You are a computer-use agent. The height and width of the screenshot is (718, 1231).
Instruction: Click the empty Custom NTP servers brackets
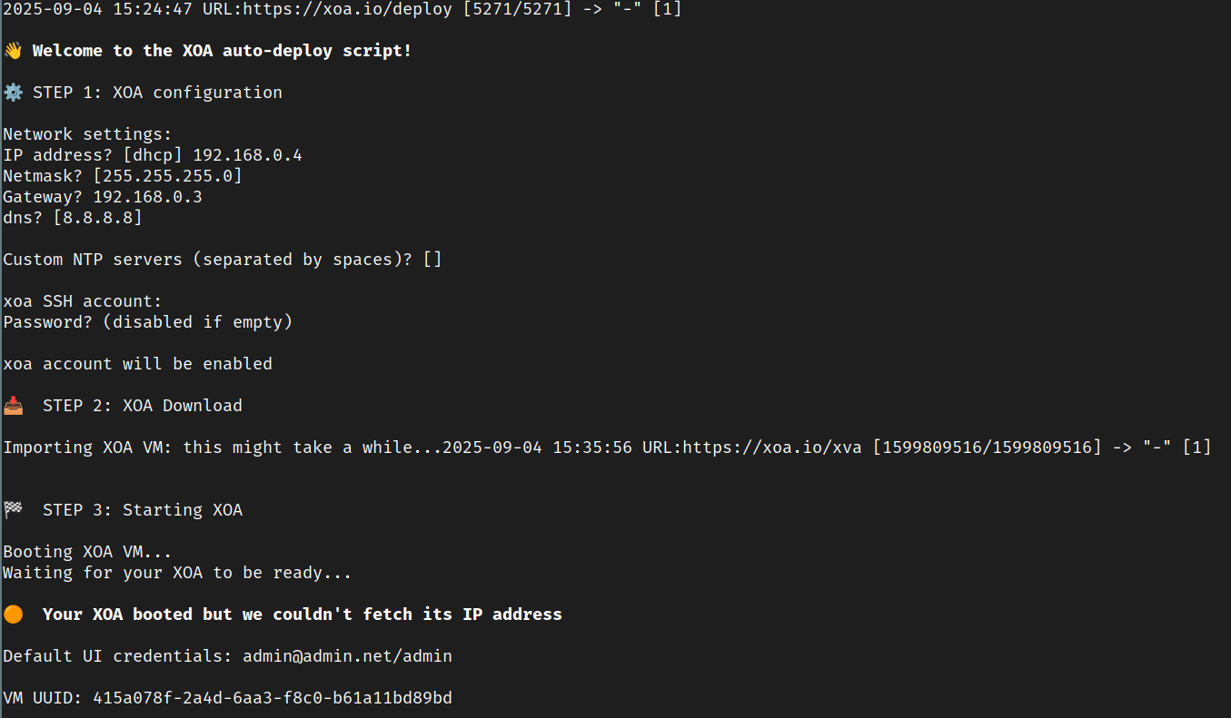pos(432,260)
